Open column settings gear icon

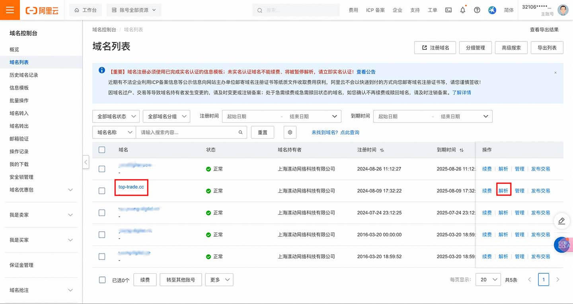[x=290, y=132]
